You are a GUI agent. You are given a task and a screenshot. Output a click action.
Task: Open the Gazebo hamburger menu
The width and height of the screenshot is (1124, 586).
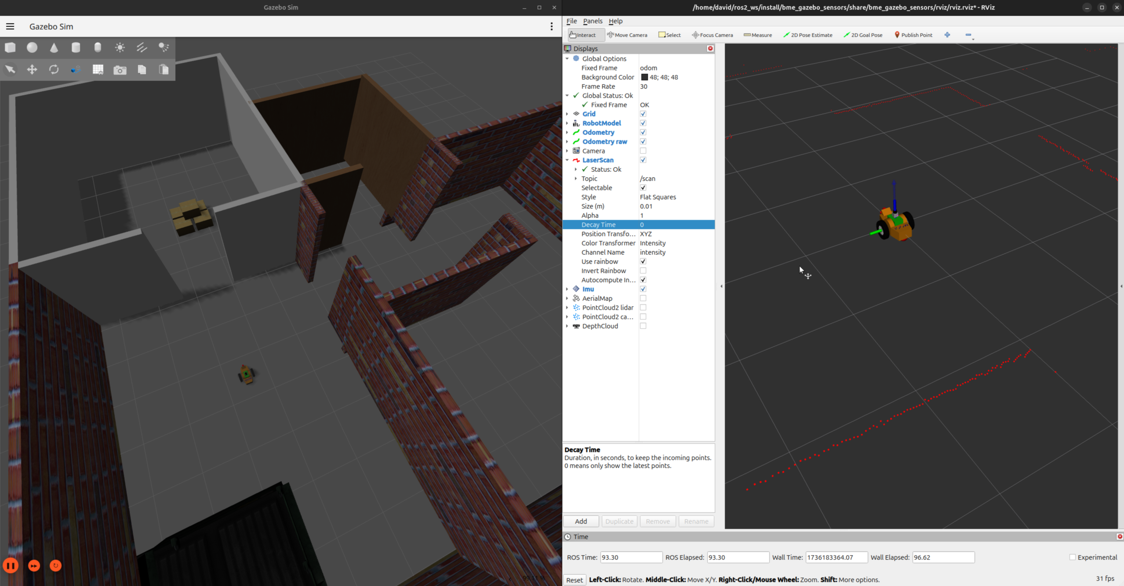click(x=10, y=26)
